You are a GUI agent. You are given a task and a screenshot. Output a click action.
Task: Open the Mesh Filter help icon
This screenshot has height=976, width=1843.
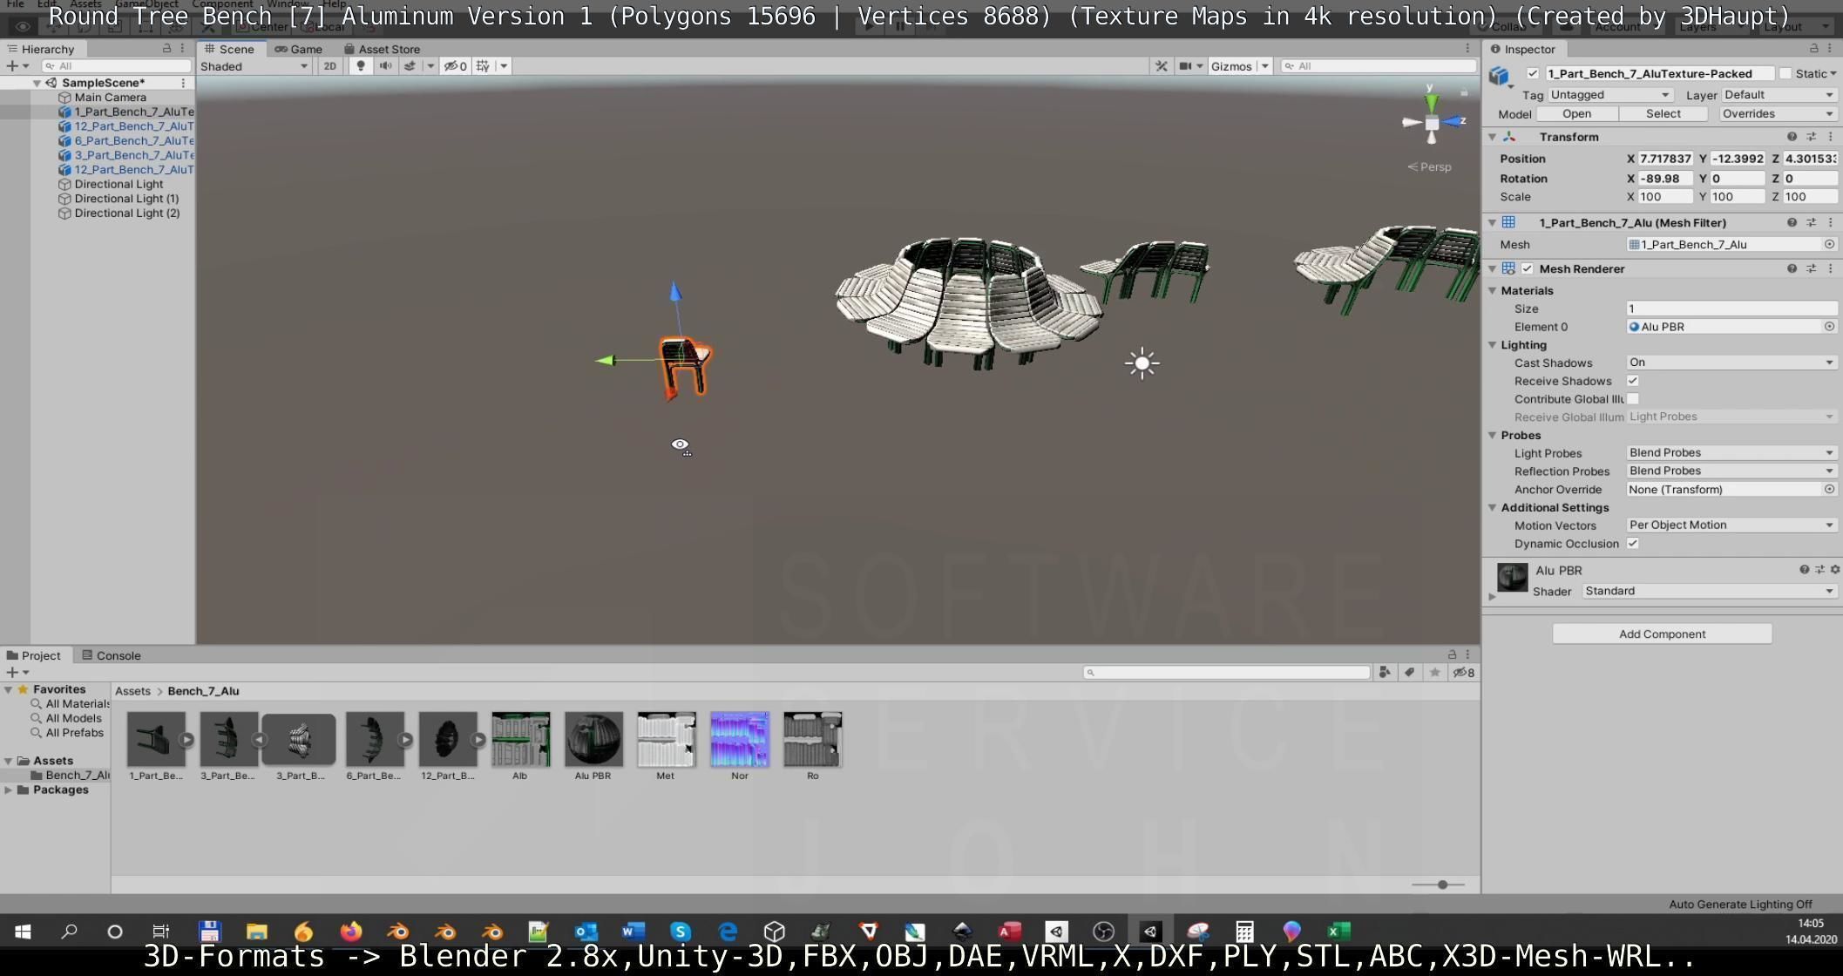point(1792,223)
